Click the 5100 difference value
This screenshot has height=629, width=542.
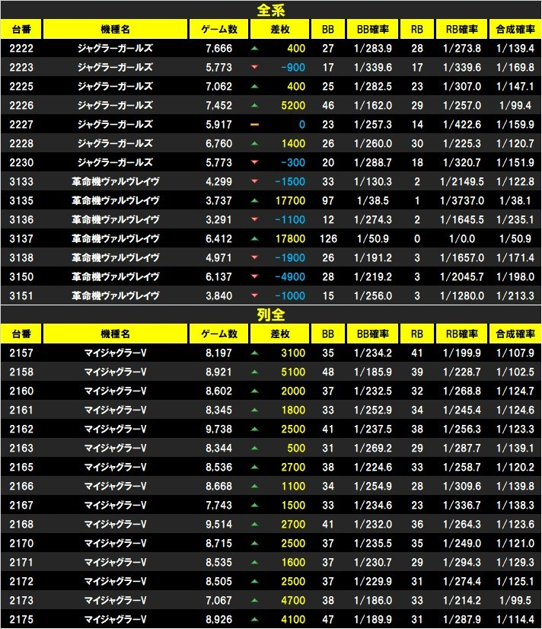(x=293, y=372)
